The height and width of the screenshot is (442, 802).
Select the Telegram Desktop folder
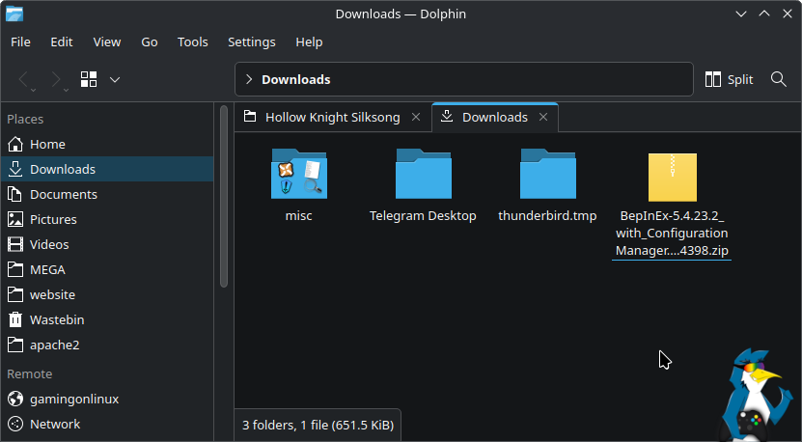[423, 175]
